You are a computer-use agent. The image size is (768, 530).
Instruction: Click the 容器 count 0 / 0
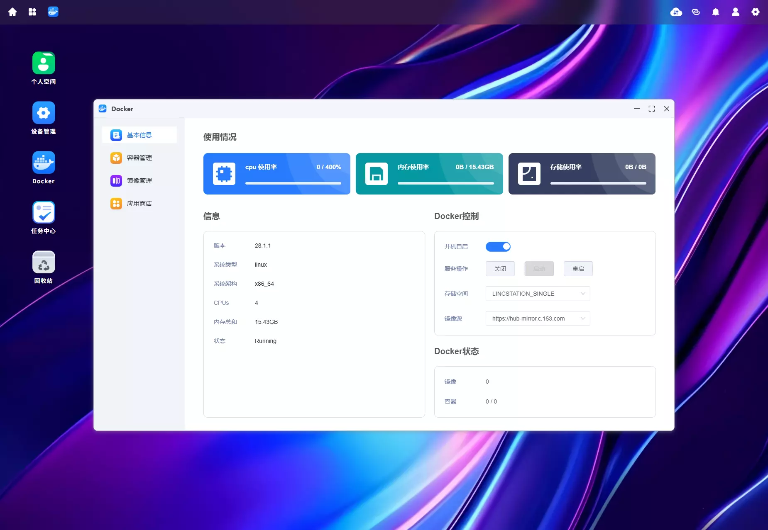pos(492,401)
